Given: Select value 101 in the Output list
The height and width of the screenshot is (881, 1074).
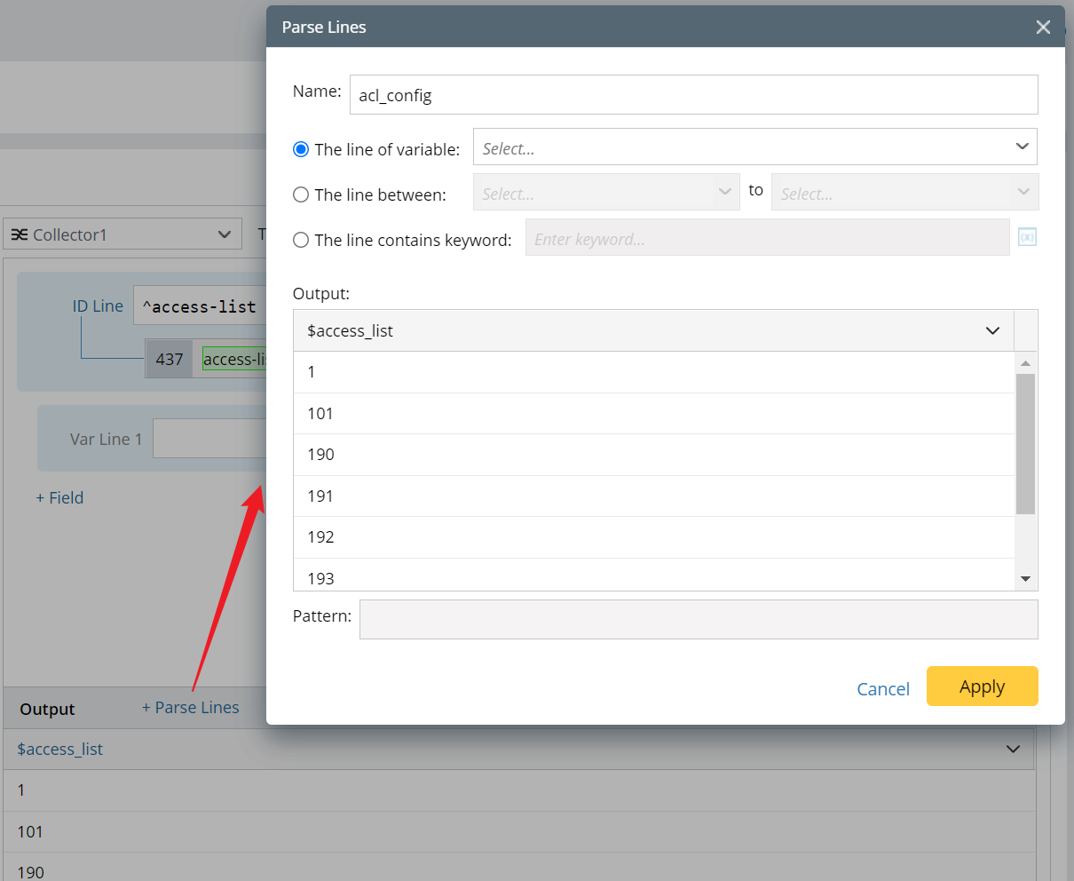Looking at the screenshot, I should pos(320,413).
